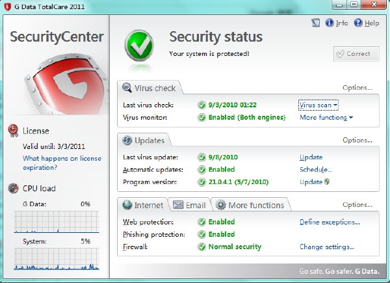This screenshot has height=283, width=390.
Task: Click green check icon beside Phishing protection
Action: [x=201, y=234]
